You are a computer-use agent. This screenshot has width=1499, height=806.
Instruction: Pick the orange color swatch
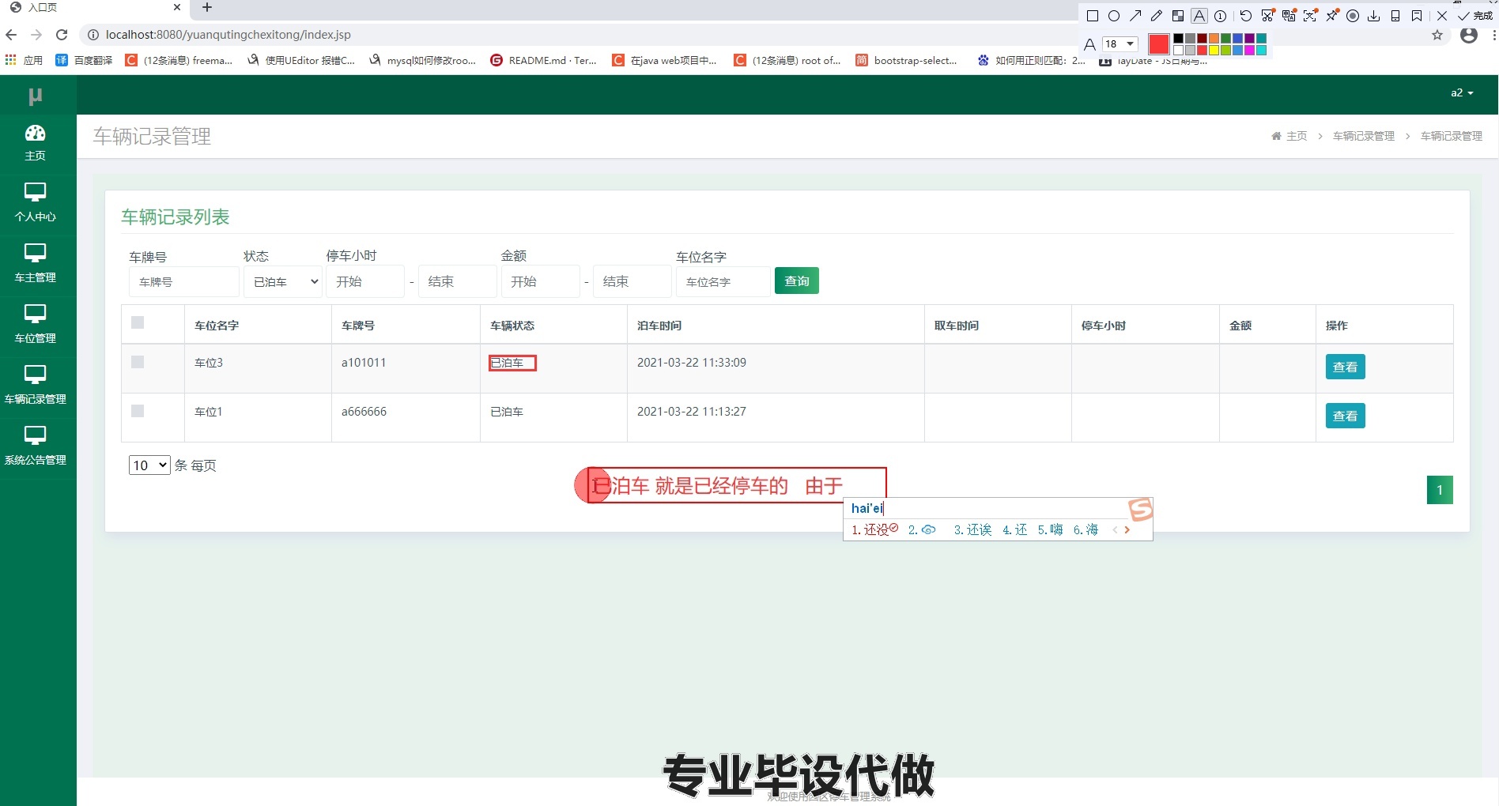point(1214,39)
